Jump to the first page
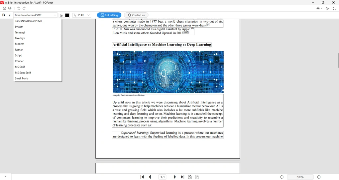Viewport: 339px width, 180px height. (142, 177)
